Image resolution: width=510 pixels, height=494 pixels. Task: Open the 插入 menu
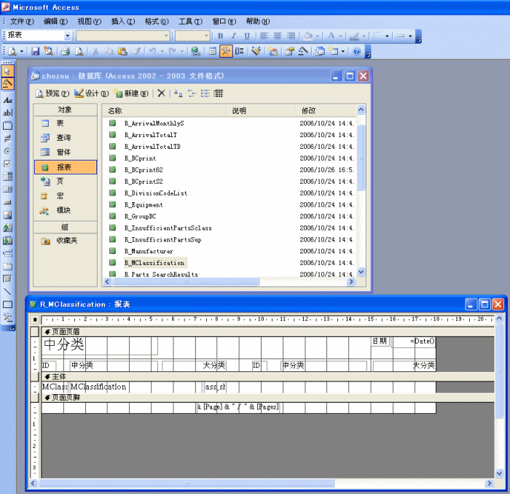[123, 21]
